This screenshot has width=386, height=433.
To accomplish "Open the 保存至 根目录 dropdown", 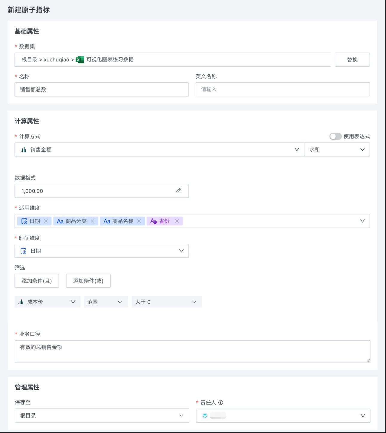I will (x=102, y=415).
